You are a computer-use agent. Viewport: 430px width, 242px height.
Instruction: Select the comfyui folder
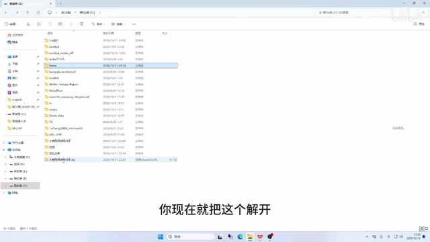coord(111,46)
